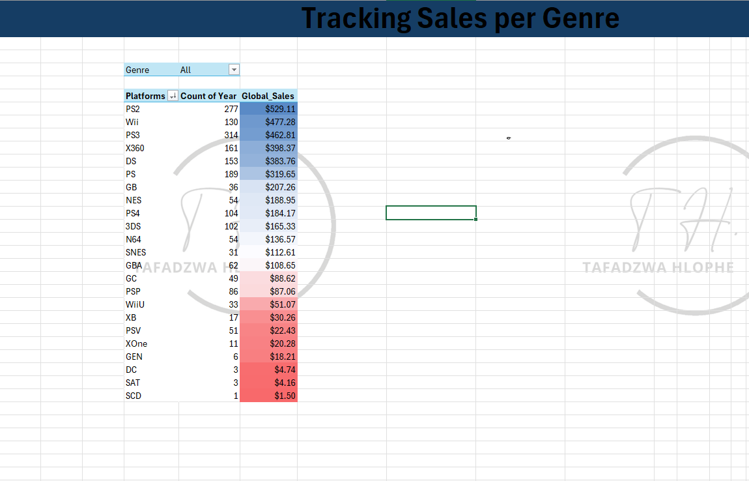
Task: Click the $1.50 red sales cell
Action: (x=268, y=396)
